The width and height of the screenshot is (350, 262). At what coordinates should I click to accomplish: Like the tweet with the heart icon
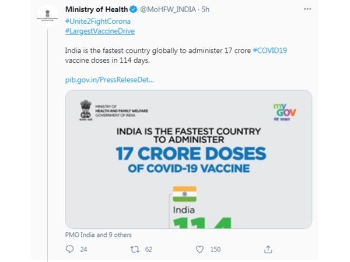(x=199, y=249)
